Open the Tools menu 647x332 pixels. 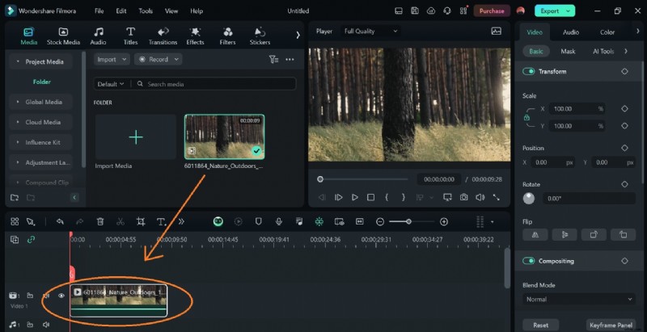[145, 11]
